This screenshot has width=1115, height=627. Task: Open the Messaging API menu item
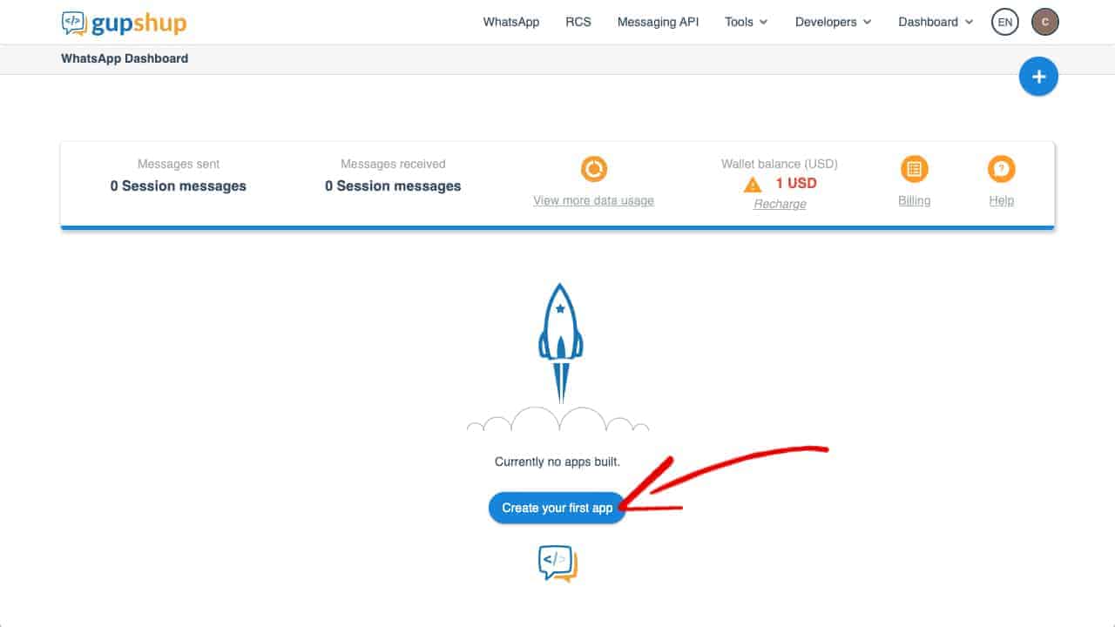658,23
